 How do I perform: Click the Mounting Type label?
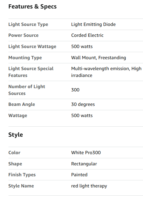[25, 58]
